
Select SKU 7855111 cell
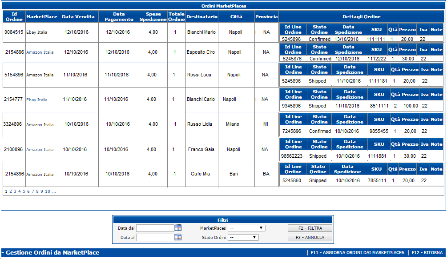377,180
